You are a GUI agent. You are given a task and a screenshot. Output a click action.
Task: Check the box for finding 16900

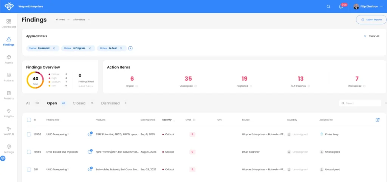click(x=29, y=134)
